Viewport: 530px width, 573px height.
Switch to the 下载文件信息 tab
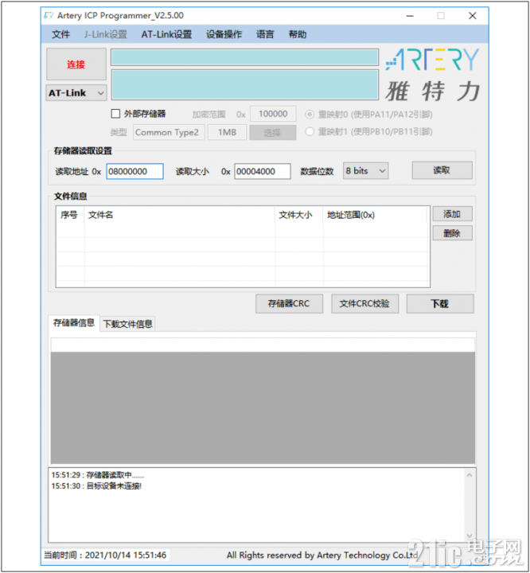click(x=127, y=324)
